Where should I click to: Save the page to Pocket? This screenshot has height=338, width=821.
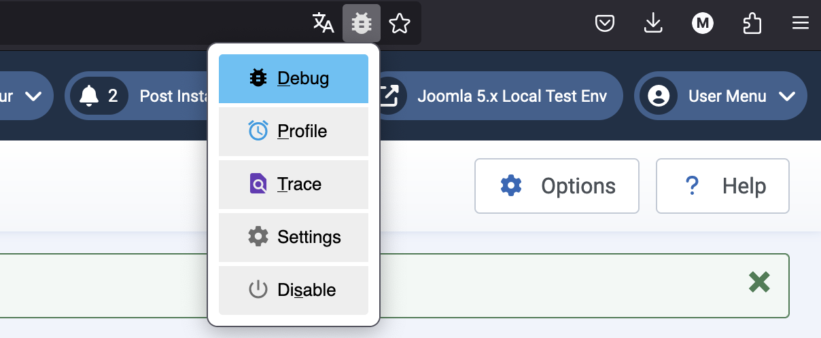(605, 24)
